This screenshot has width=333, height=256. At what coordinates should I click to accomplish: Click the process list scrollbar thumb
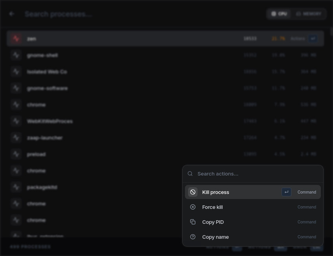[331, 31]
